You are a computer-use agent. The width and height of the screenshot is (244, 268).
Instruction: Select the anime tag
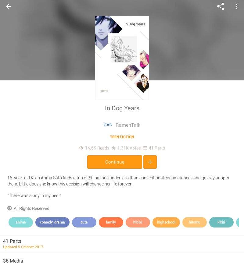pos(20,222)
